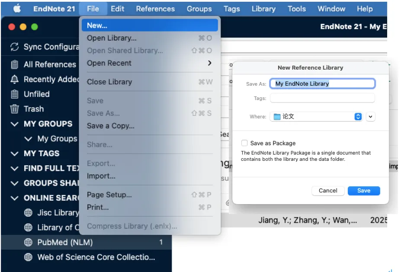Choose Page Setup... menu item

150,195
